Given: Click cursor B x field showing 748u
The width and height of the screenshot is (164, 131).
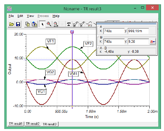Looking at the screenshot, I should [x=114, y=41].
